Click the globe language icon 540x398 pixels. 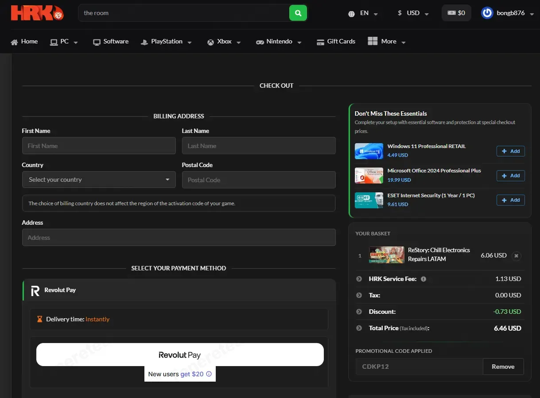[x=352, y=13]
